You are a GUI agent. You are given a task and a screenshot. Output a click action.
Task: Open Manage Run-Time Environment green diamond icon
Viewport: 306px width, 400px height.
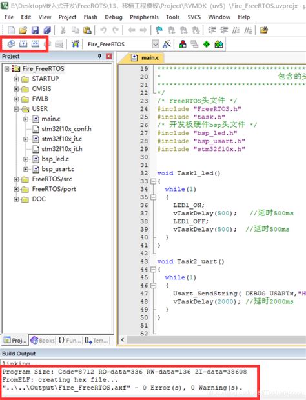click(207, 44)
